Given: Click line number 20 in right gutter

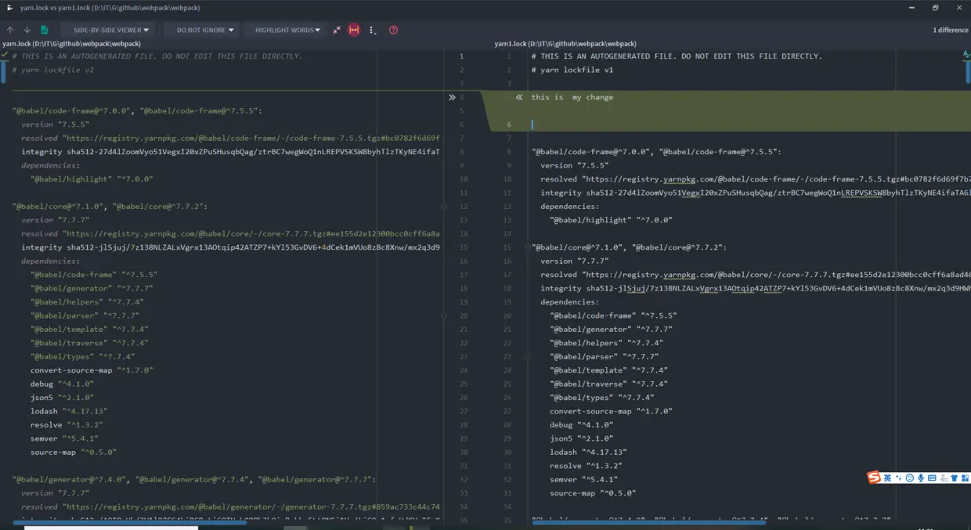Looking at the screenshot, I should tap(508, 315).
